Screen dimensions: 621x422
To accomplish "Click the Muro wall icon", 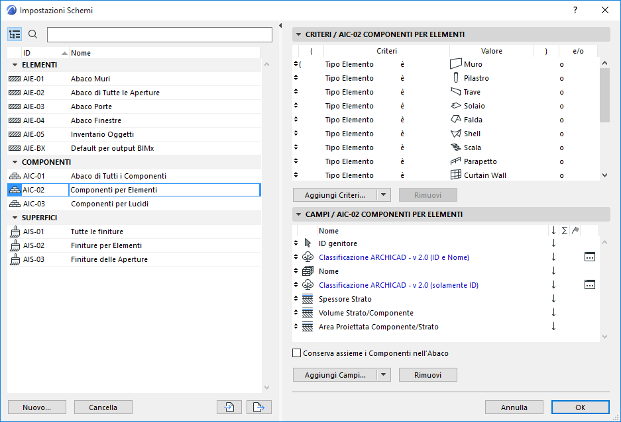I will coord(456,63).
